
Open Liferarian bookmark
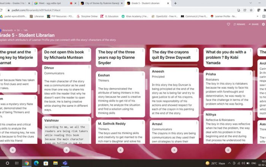(x=37, y=16)
